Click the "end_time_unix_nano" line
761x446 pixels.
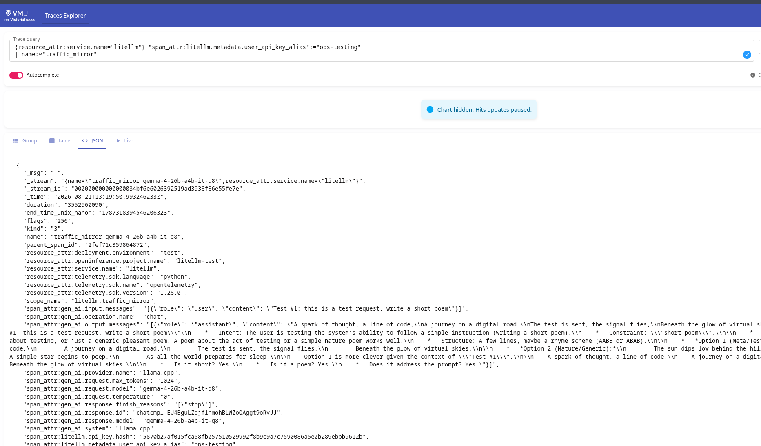[98, 213]
